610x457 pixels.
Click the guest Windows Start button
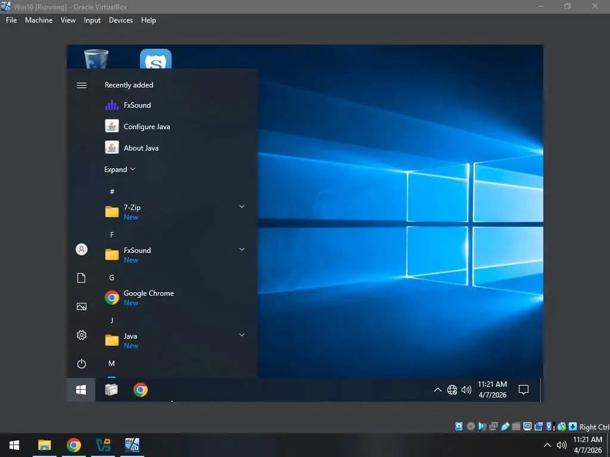[x=81, y=389]
